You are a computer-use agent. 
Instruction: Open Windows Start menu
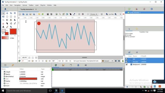[x=3, y=91]
